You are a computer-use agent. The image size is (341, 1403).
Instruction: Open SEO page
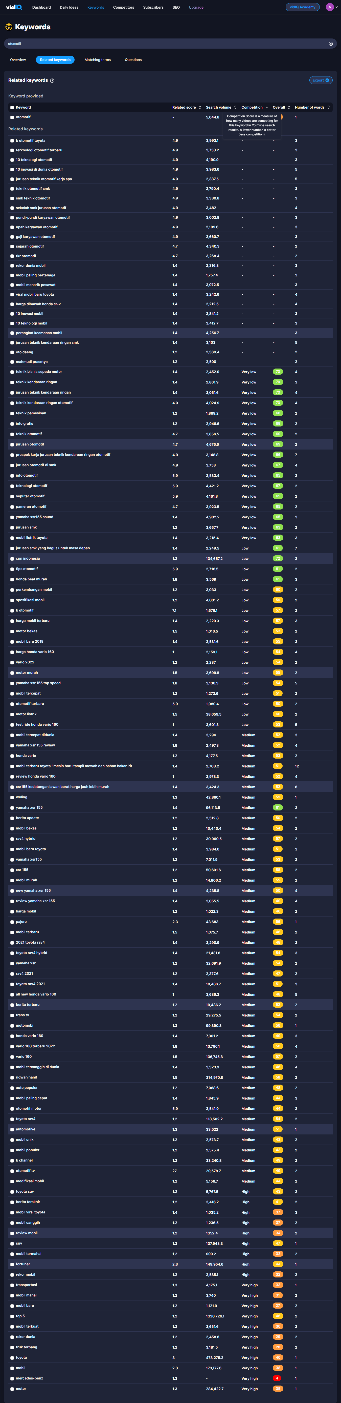[x=176, y=8]
